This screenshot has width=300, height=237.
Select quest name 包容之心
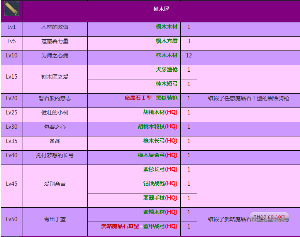coord(55,127)
